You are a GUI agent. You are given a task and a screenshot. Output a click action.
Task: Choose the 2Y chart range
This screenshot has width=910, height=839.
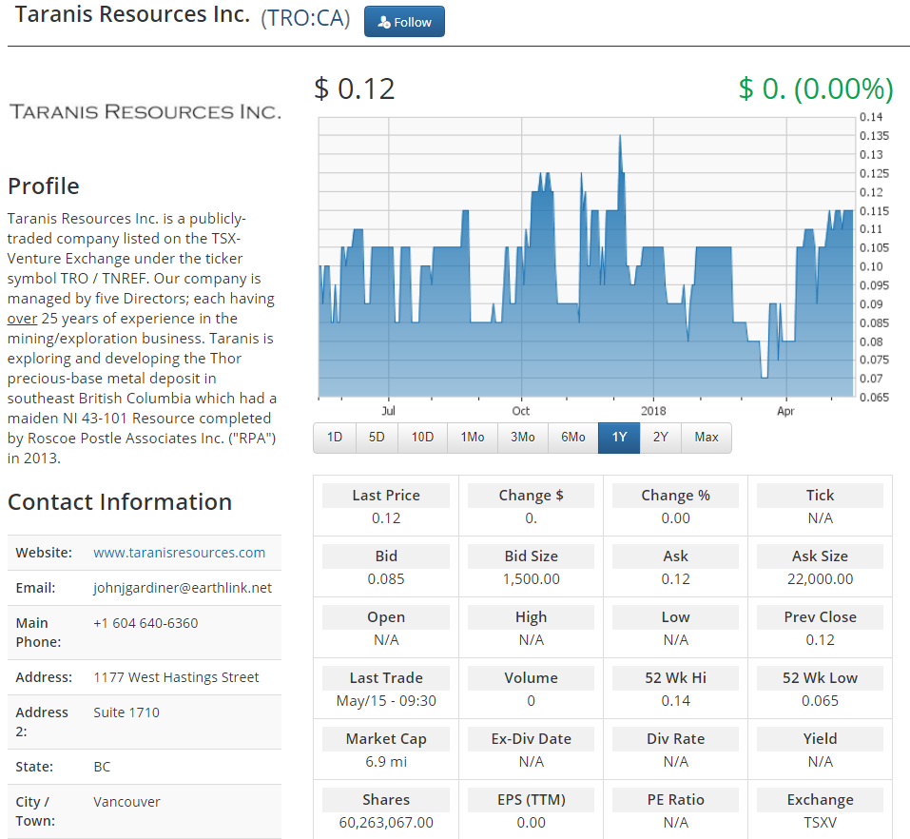click(661, 438)
